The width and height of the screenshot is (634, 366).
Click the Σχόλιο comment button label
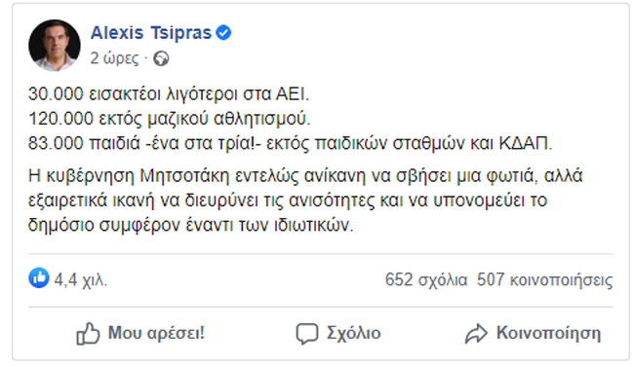click(x=354, y=333)
